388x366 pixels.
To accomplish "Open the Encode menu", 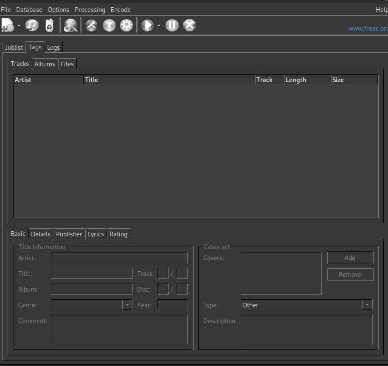I will click(120, 9).
